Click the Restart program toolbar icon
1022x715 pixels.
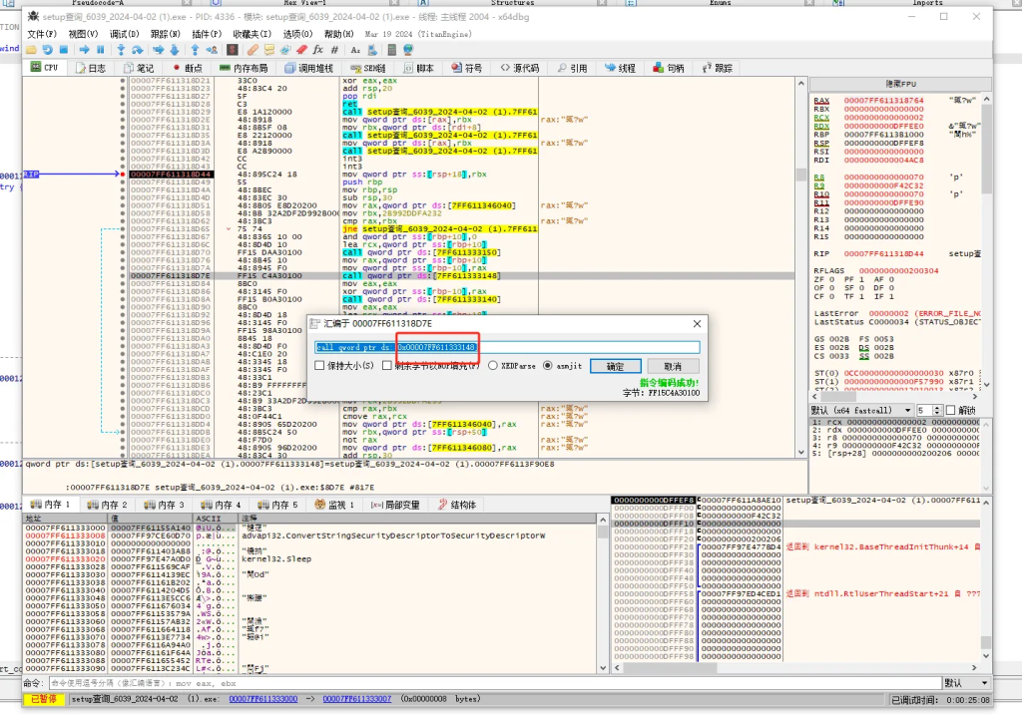pyautogui.click(x=47, y=49)
